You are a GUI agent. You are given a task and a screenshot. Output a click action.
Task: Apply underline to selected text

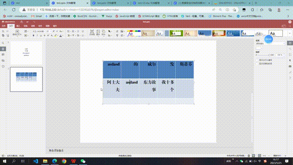tap(41, 35)
